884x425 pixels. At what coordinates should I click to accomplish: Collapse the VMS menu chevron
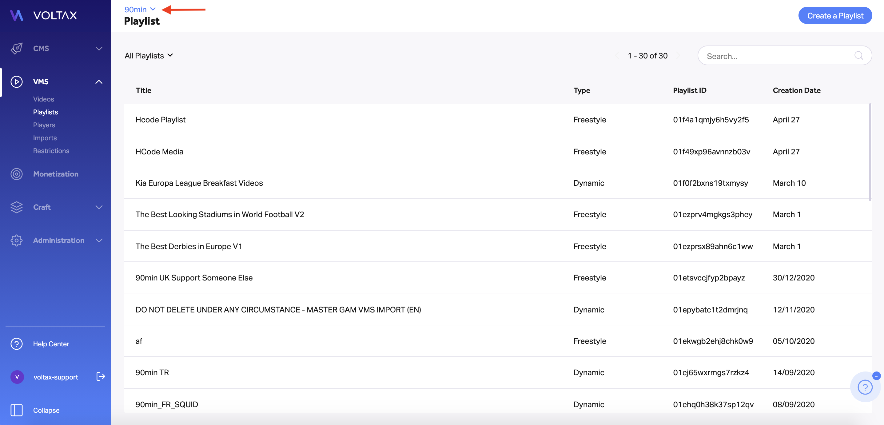pos(99,81)
